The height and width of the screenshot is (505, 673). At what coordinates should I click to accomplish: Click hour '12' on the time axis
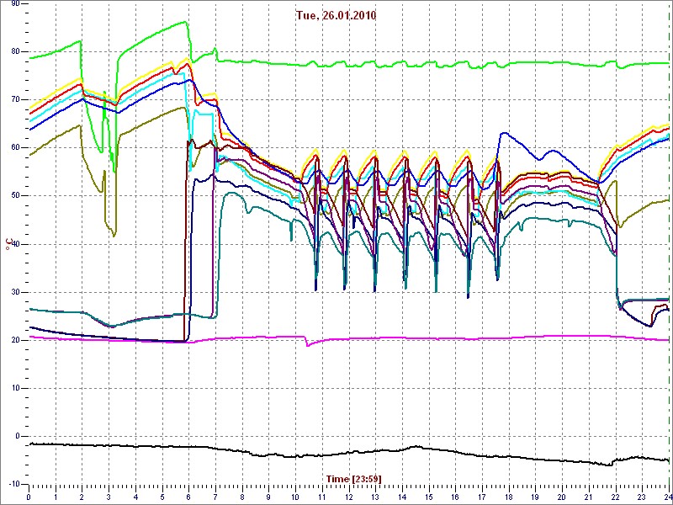348,496
